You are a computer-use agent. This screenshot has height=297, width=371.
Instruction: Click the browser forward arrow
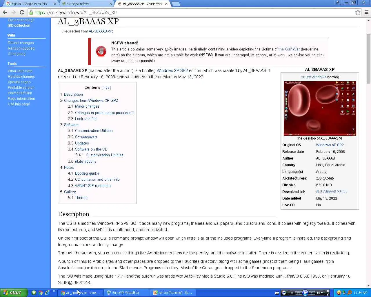[13, 12]
